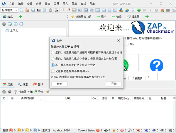Click the new session toolbar icon

tap(21, 10)
